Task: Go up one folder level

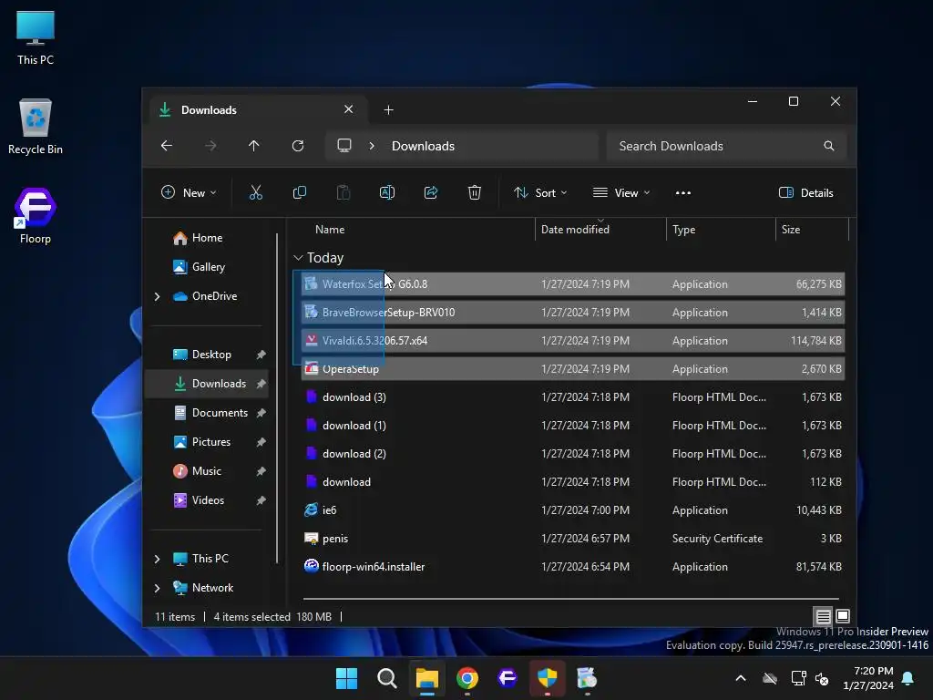Action: (x=254, y=146)
